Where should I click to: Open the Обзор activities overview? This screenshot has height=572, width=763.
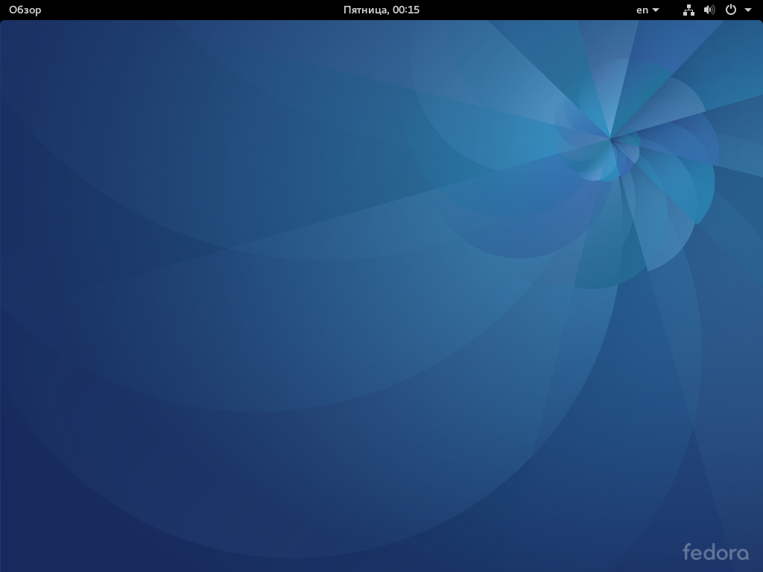[x=25, y=10]
